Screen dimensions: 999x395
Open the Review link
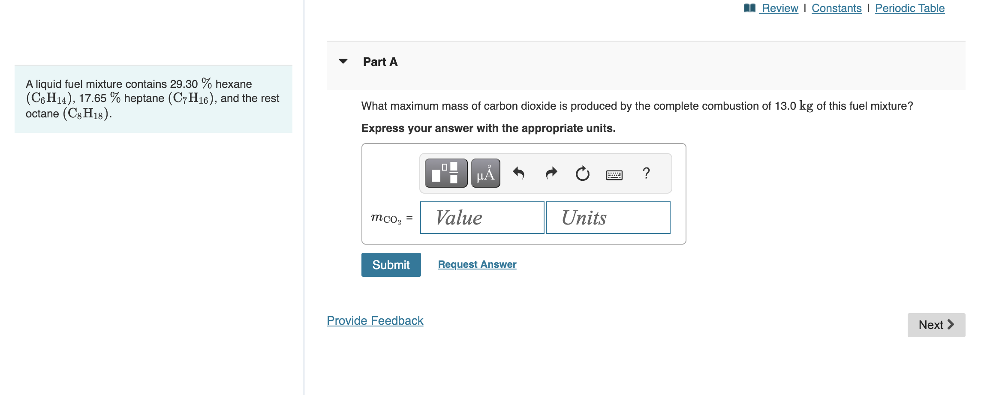(780, 8)
